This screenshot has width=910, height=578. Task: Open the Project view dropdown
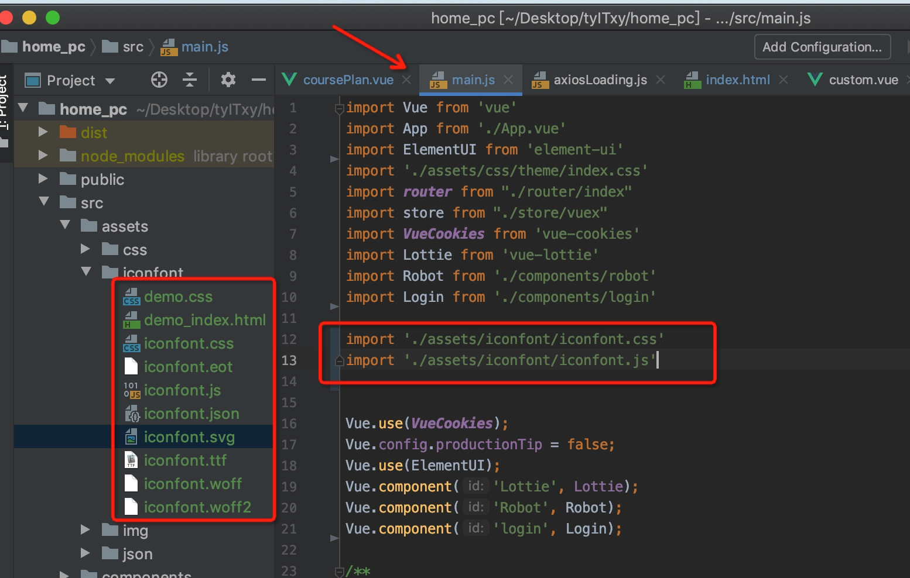point(110,81)
